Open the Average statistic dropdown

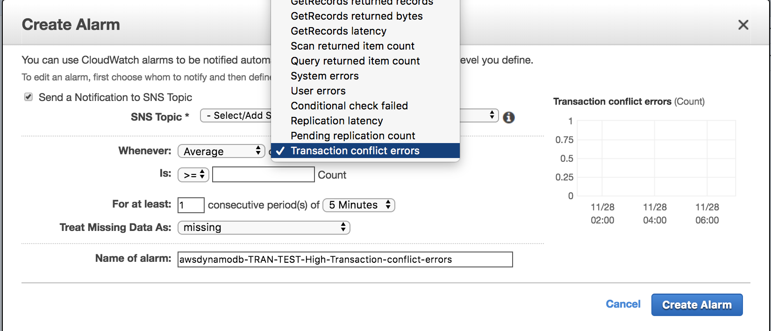(x=221, y=151)
